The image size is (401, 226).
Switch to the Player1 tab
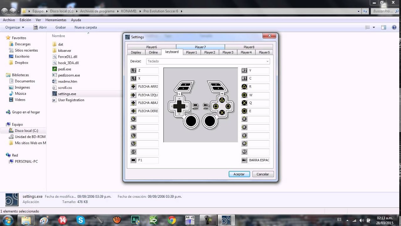pyautogui.click(x=191, y=52)
